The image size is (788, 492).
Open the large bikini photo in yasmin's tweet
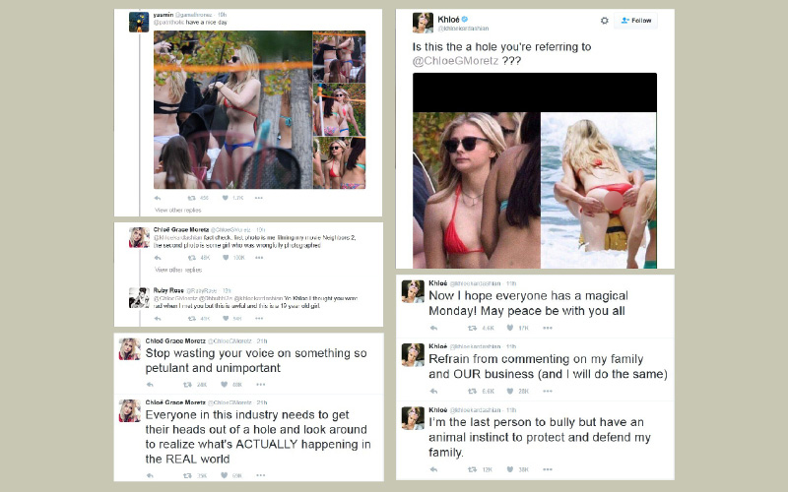[x=232, y=109]
